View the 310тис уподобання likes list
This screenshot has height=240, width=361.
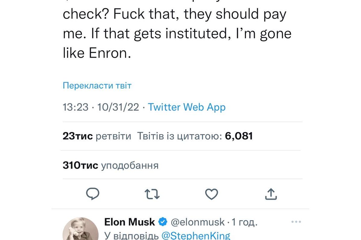point(110,165)
